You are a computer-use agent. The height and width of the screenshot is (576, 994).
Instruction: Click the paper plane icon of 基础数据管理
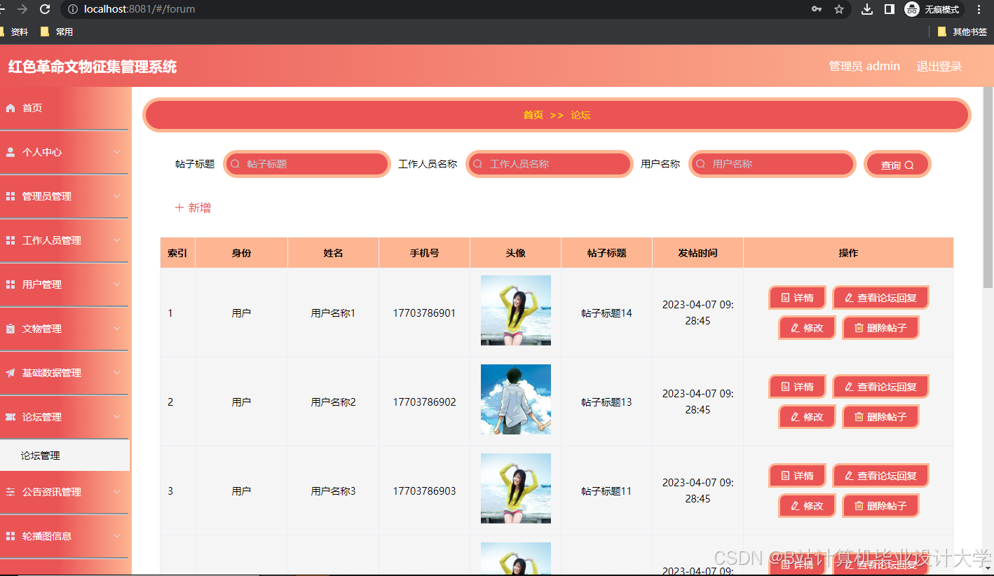(11, 373)
